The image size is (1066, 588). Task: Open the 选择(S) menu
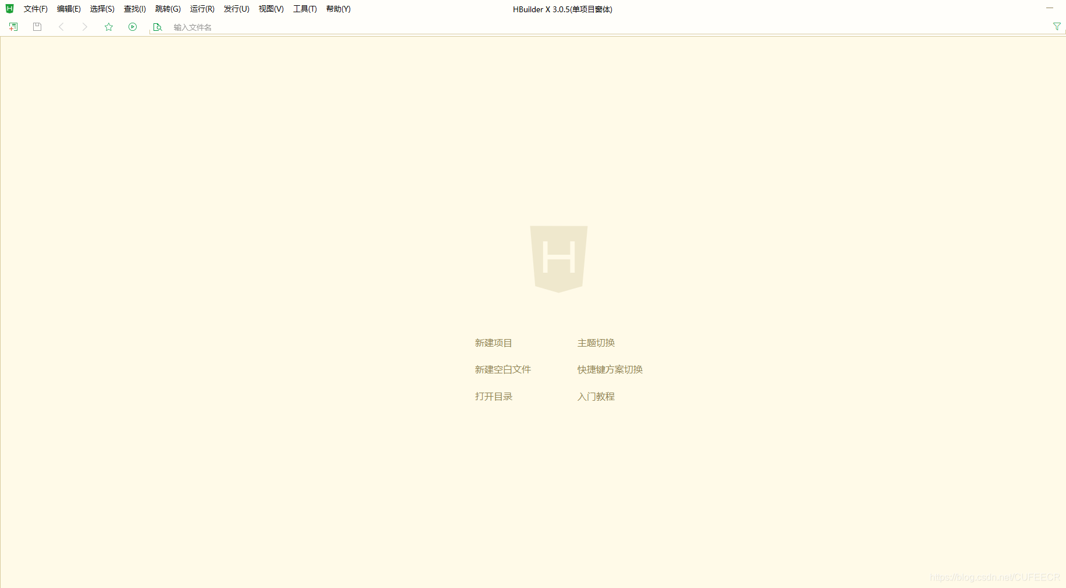[x=102, y=9]
